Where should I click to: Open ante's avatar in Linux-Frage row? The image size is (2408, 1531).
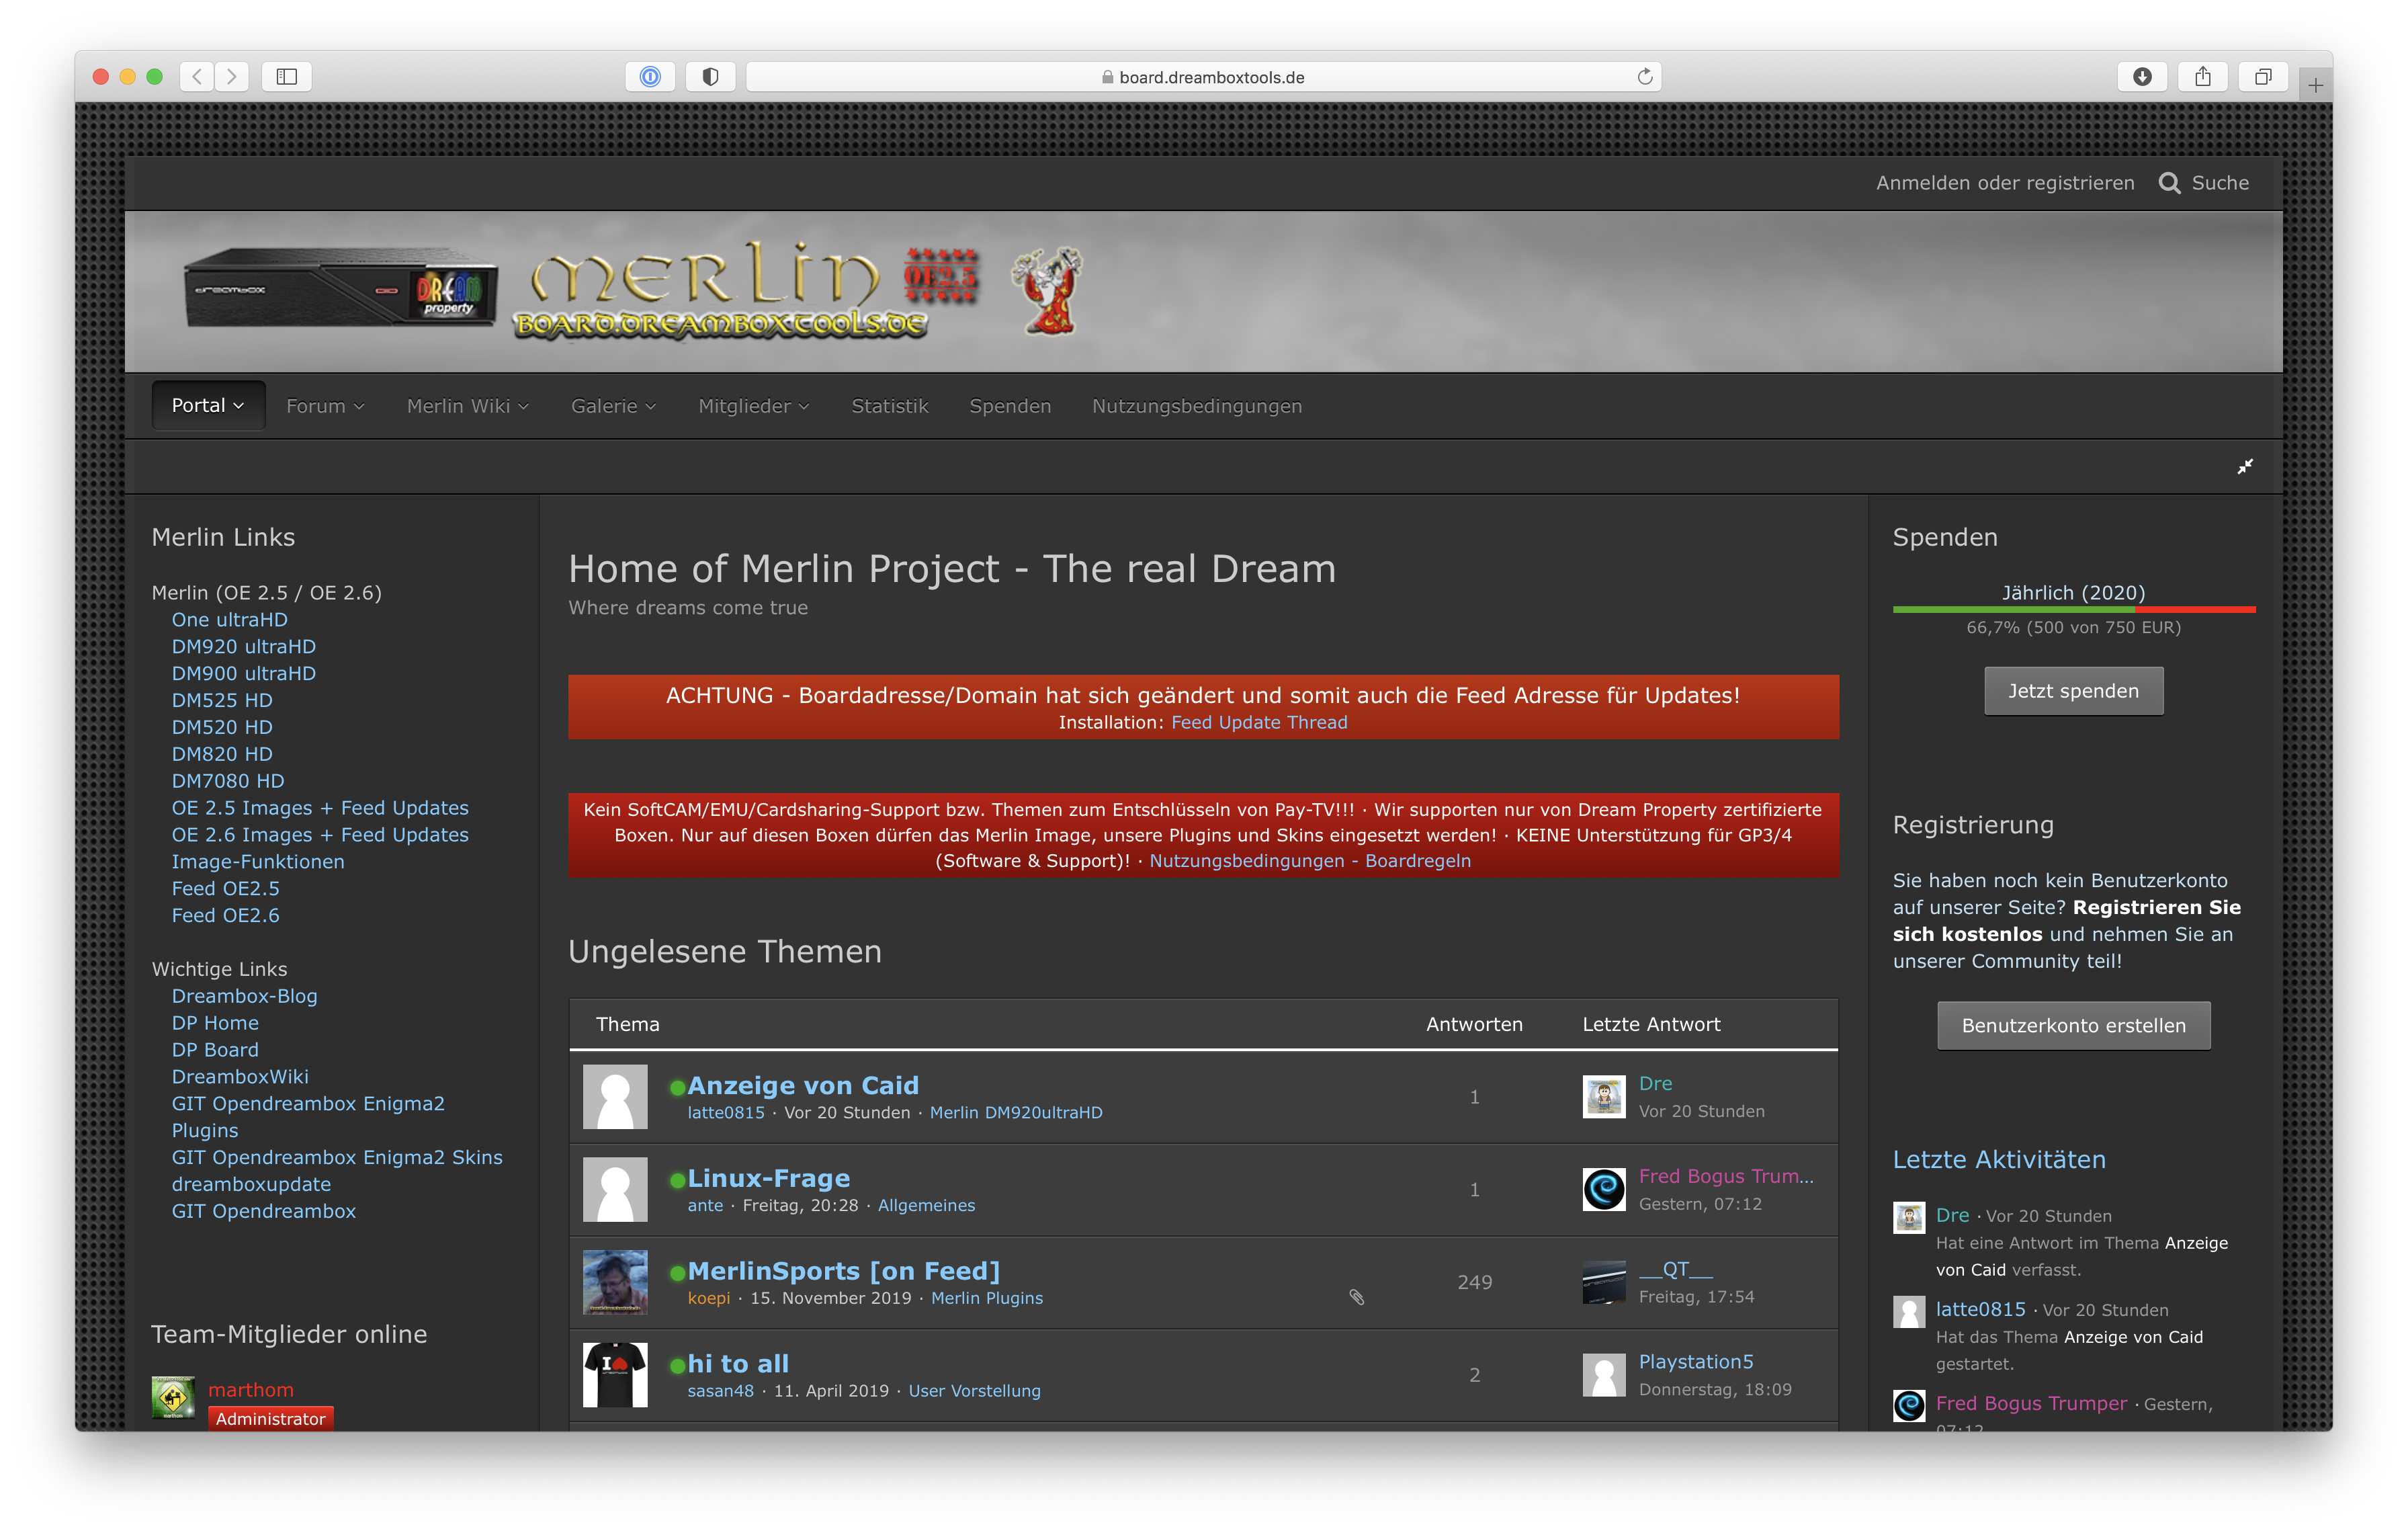(615, 1190)
